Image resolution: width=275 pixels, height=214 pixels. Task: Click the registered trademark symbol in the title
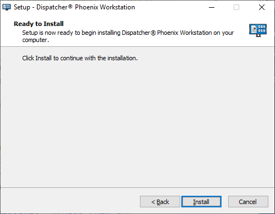pos(71,7)
